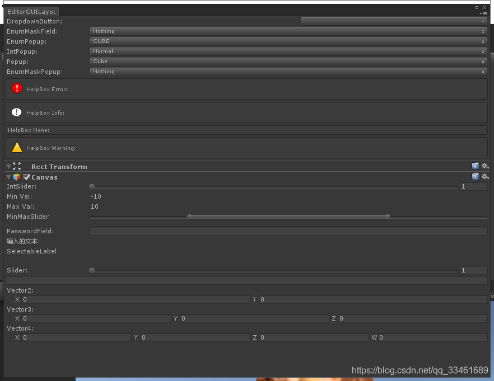Click the Canvas header title

[44, 177]
